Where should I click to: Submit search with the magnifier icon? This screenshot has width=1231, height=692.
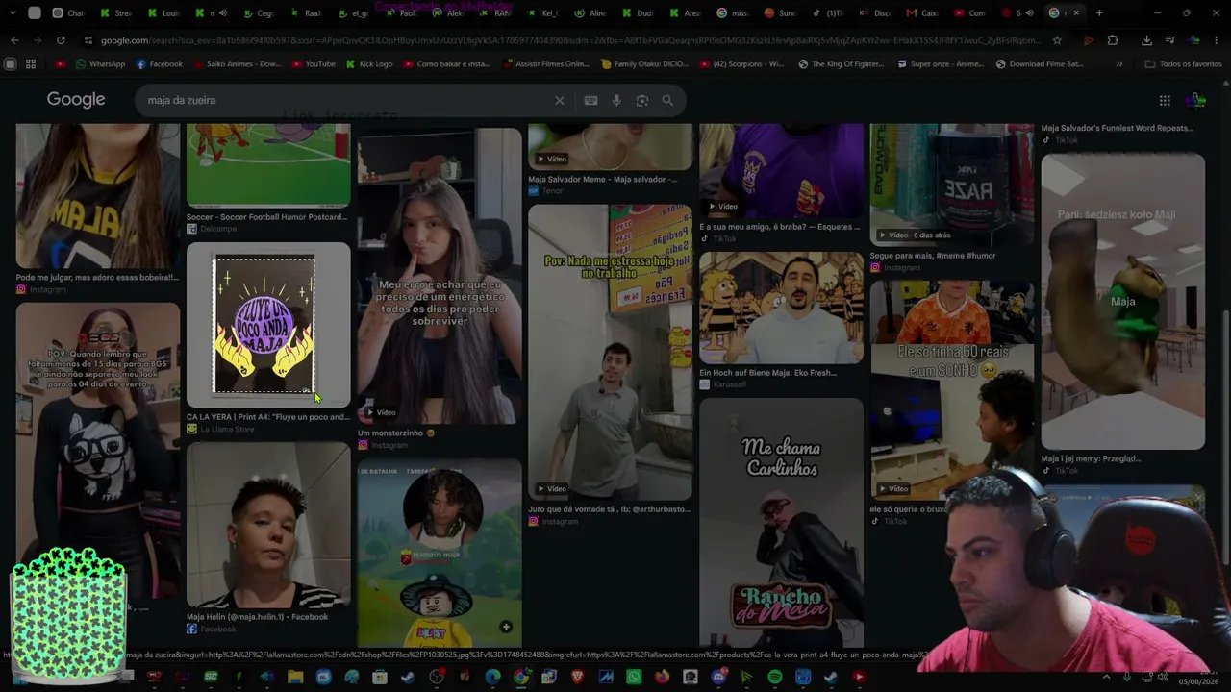[667, 100]
